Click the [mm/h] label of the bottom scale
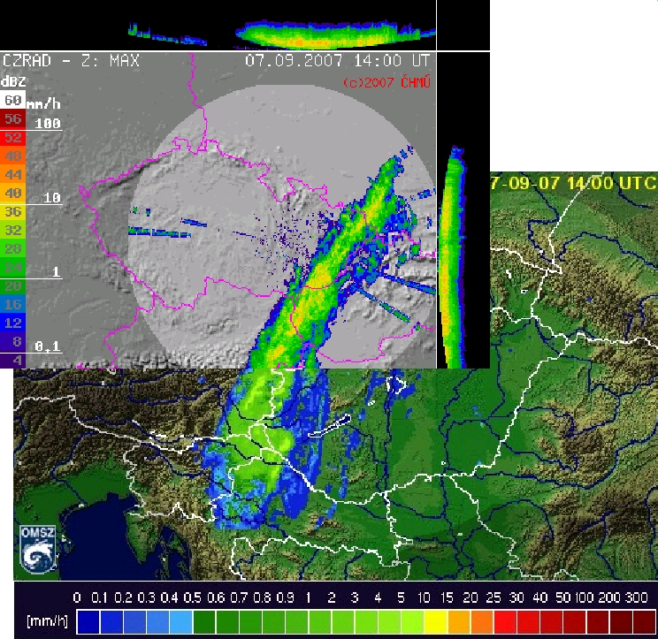 coord(47,620)
